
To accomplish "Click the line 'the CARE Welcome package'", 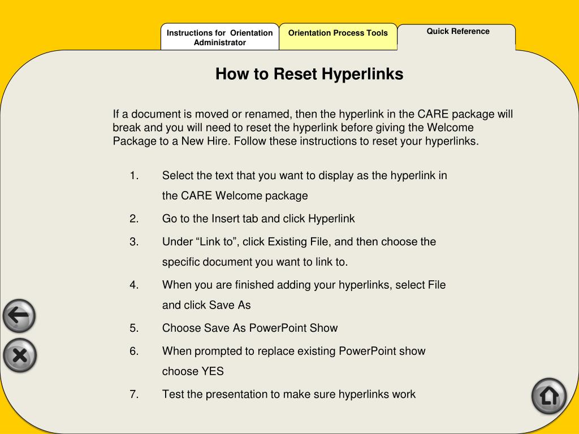I will tap(235, 196).
